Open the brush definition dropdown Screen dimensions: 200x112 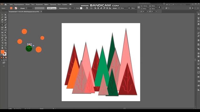click(57, 8)
